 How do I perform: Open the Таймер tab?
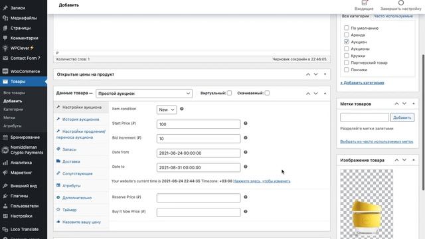click(x=69, y=210)
